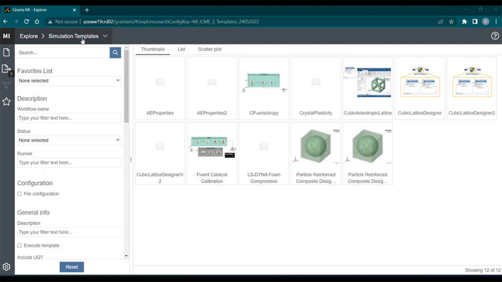Screen dimensions: 502x282
Task: Open Chrome three-dot menu
Action: tap(496, 22)
